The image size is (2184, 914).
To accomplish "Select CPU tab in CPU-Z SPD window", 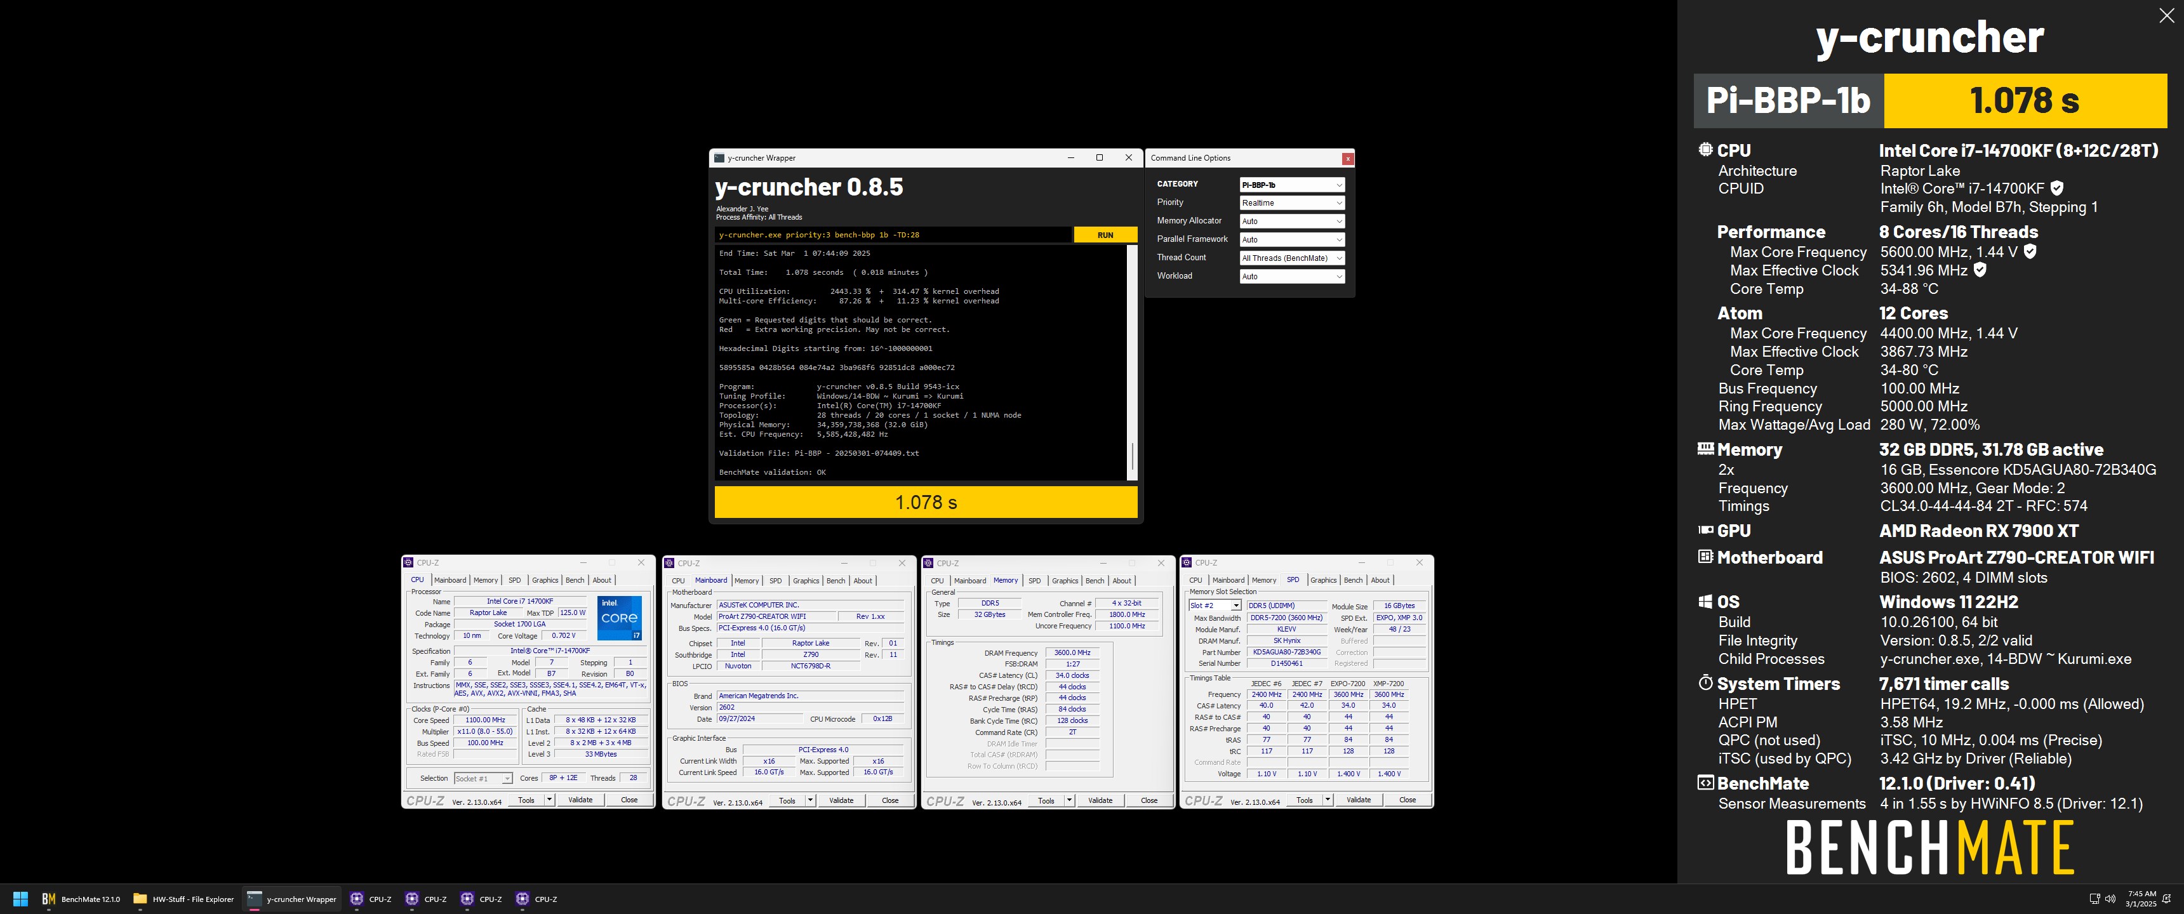I will pos(1195,580).
